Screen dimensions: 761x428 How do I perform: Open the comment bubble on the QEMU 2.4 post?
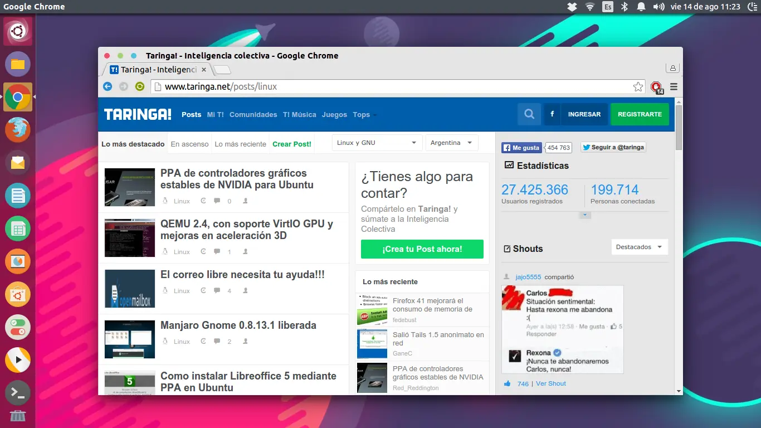pos(216,251)
